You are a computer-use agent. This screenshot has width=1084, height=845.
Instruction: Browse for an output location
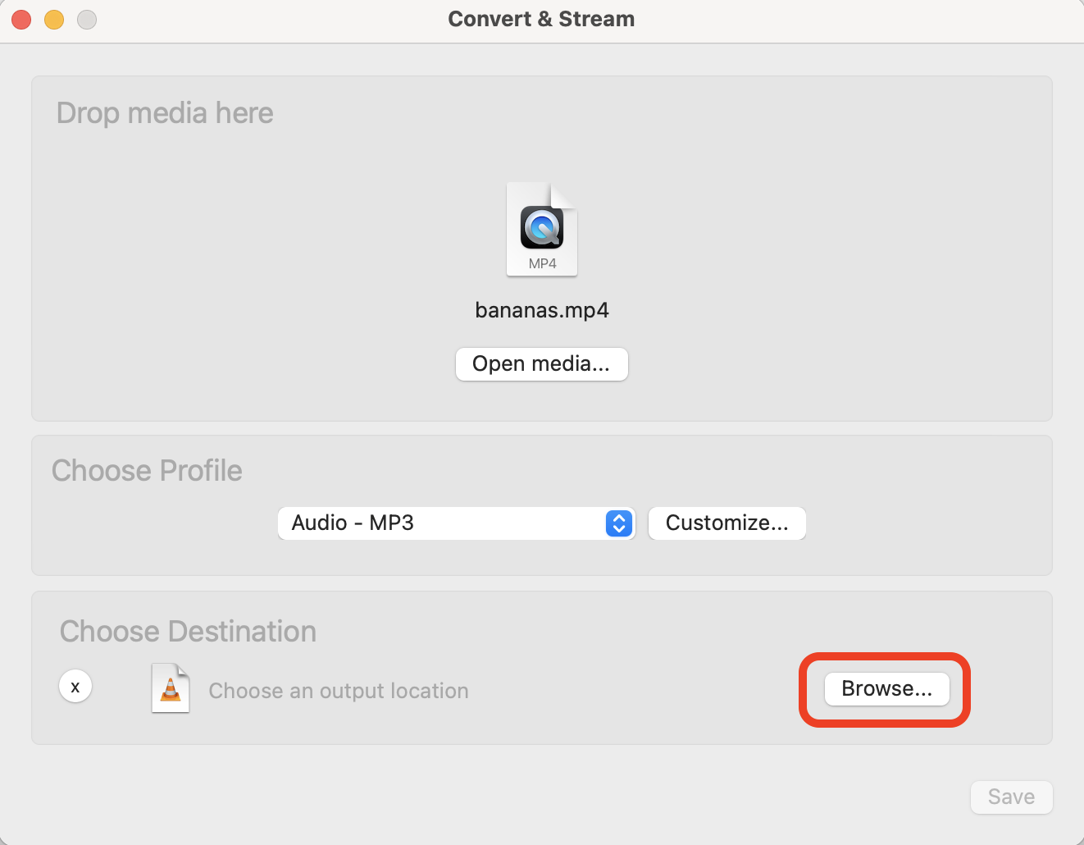tap(886, 689)
